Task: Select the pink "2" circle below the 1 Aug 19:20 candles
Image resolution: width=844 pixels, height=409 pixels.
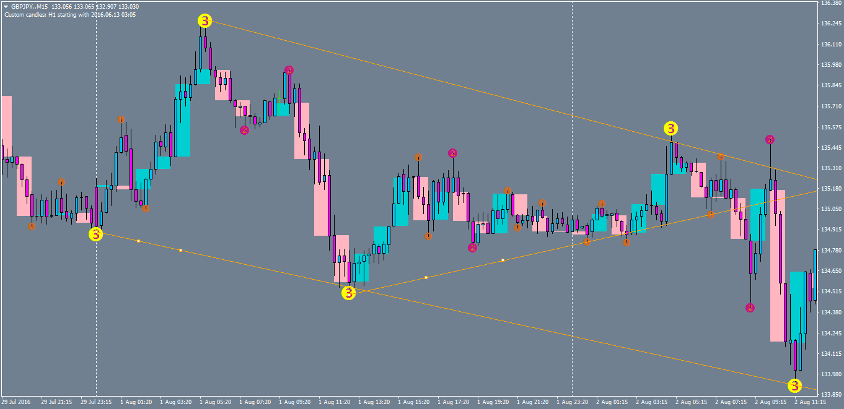Action: (472, 248)
